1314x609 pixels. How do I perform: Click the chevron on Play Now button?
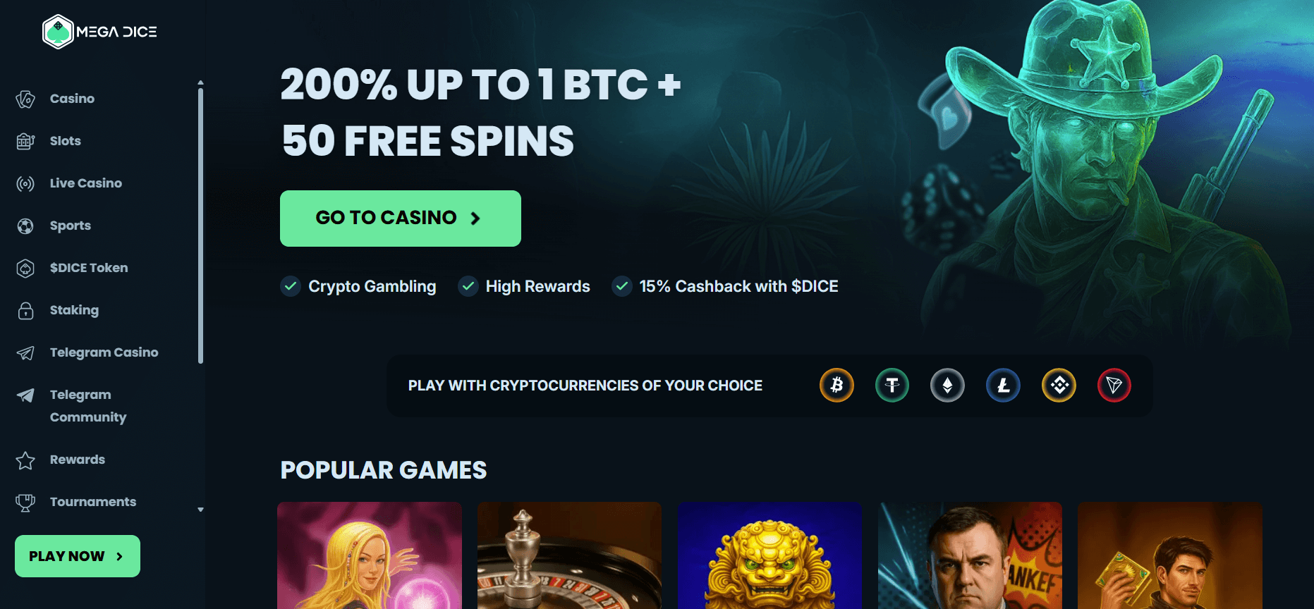point(119,556)
